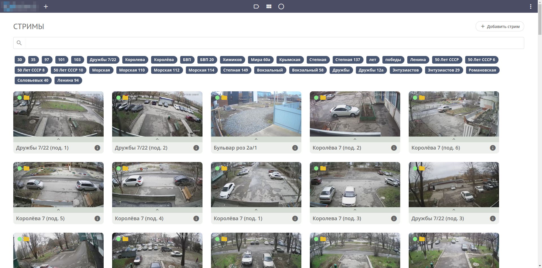This screenshot has height=268, width=542.
Task: Filter by the Крымская tag
Action: (x=290, y=60)
